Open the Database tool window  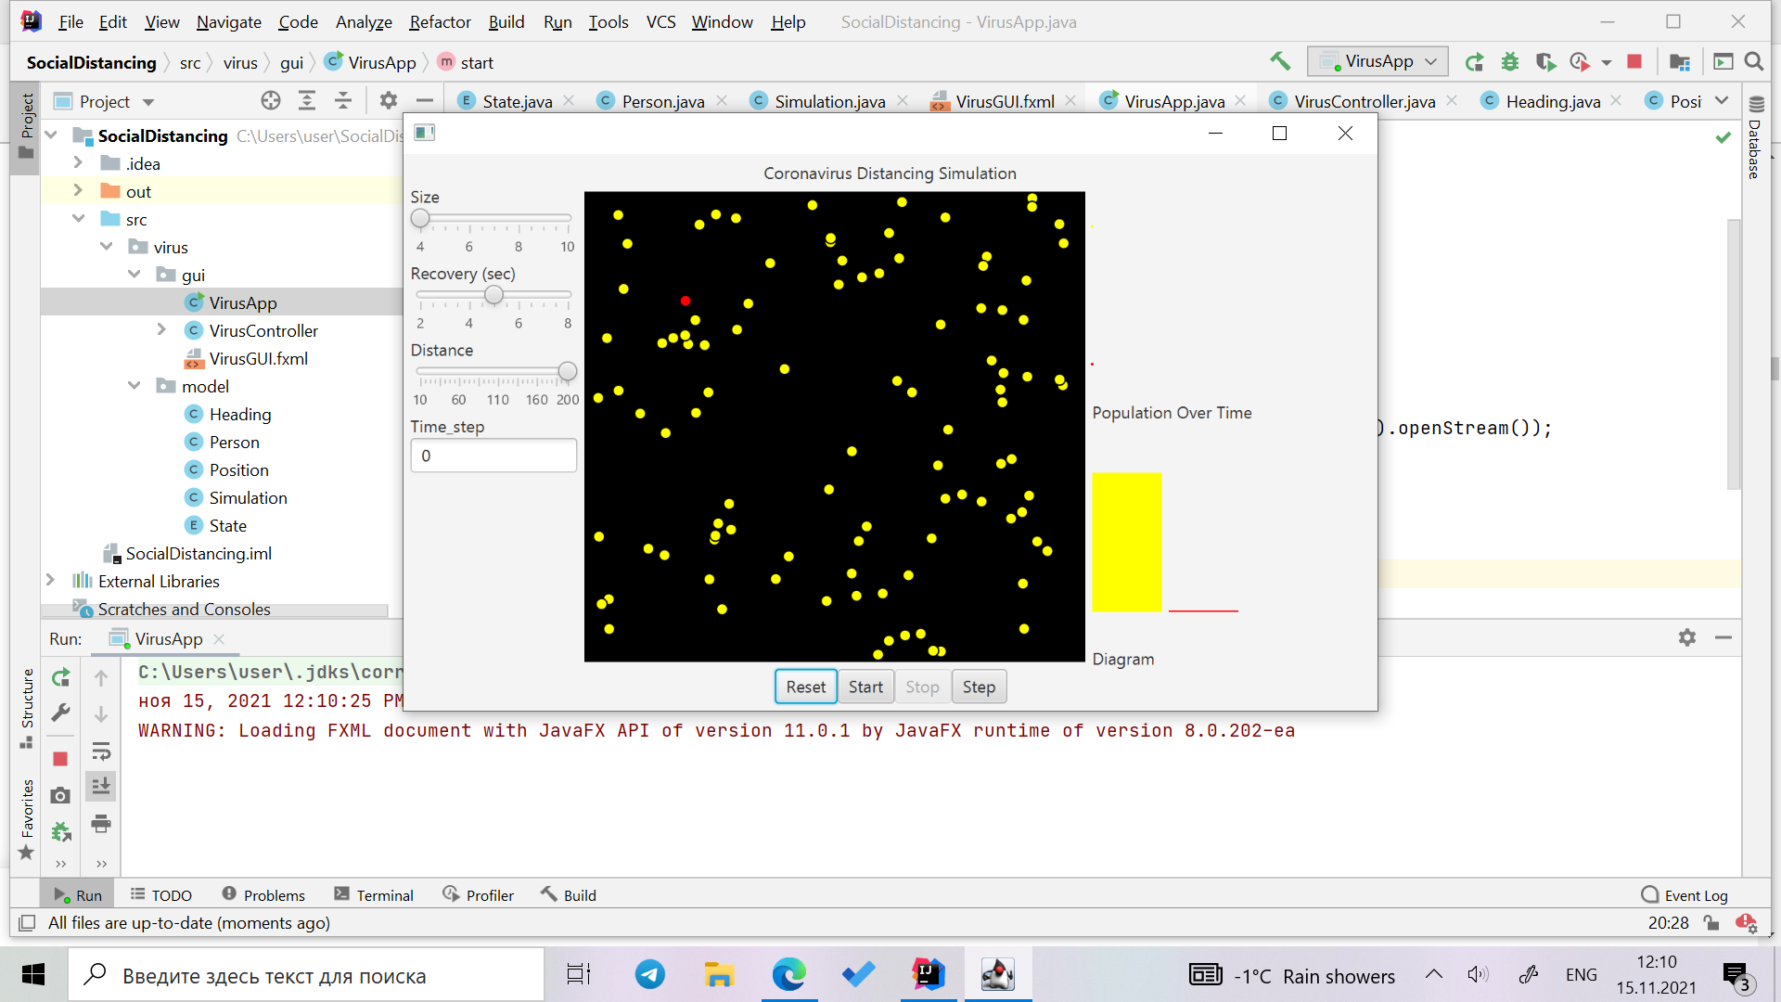[x=1755, y=139]
